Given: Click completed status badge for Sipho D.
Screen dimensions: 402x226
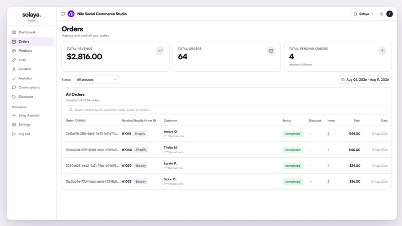Looking at the screenshot, I should pyautogui.click(x=293, y=182).
